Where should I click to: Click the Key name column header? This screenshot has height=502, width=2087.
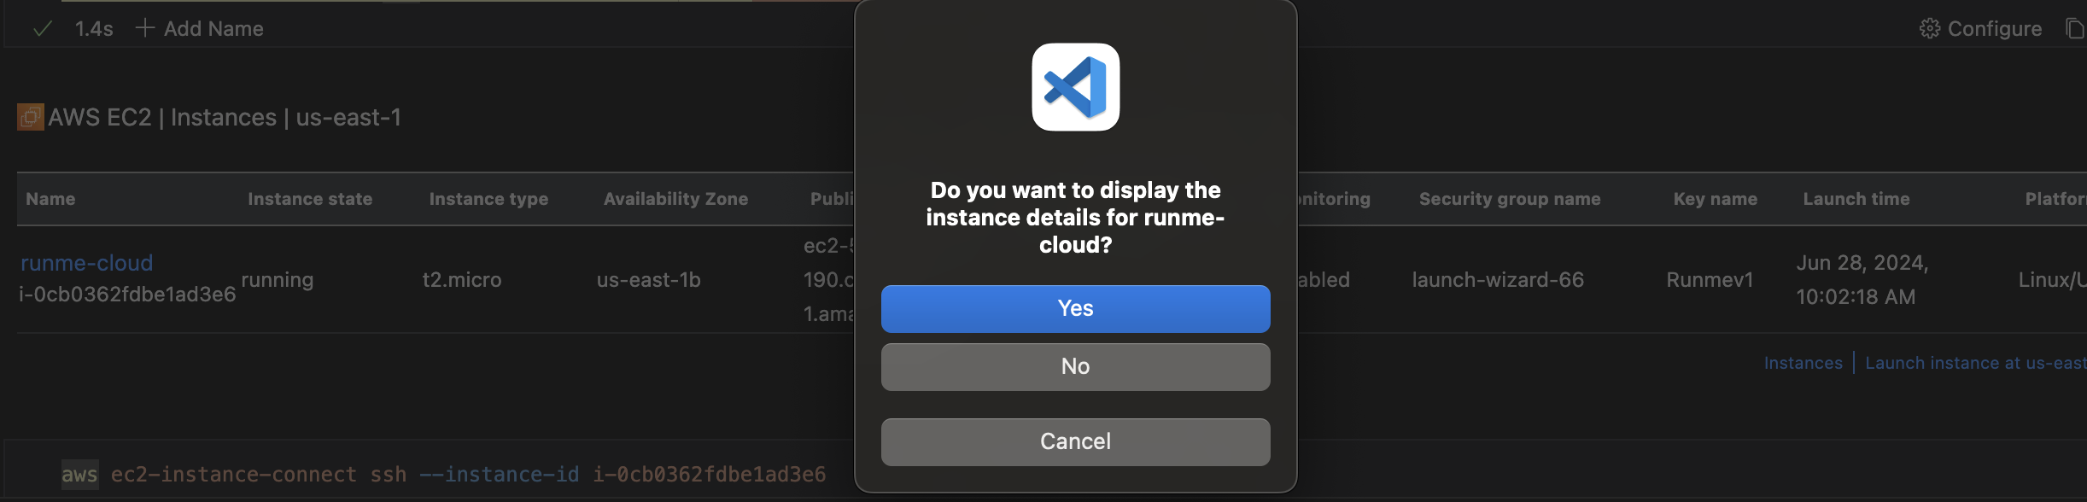(x=1715, y=199)
